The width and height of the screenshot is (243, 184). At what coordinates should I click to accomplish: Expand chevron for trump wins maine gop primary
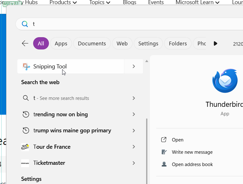133,130
